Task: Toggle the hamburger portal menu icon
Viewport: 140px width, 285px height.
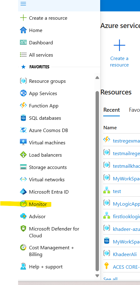Action: point(23,4)
